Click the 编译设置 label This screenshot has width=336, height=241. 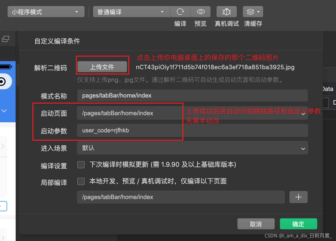point(54,166)
